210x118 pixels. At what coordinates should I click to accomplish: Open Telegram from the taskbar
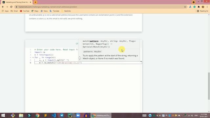pyautogui.click(x=62, y=115)
